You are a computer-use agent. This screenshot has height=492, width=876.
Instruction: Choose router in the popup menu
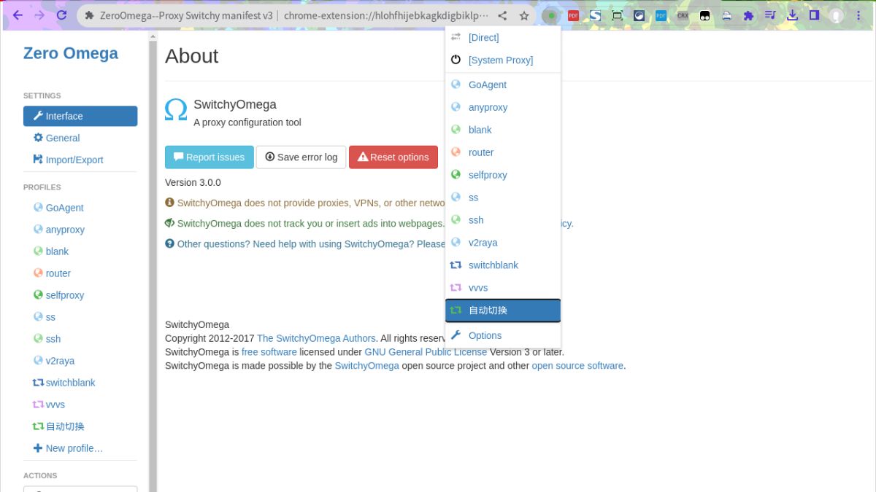click(503, 152)
